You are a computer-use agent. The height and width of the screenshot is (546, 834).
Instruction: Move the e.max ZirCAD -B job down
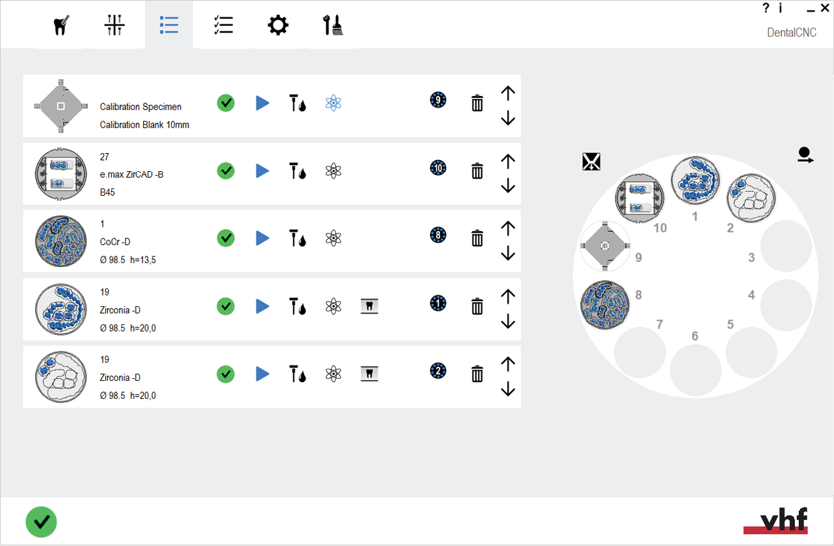[x=508, y=186]
